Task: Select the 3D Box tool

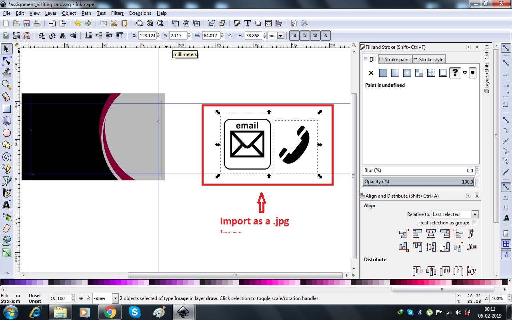Action: click(6, 121)
